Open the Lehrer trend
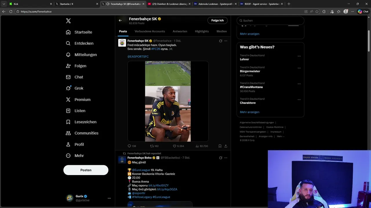 (x=244, y=59)
